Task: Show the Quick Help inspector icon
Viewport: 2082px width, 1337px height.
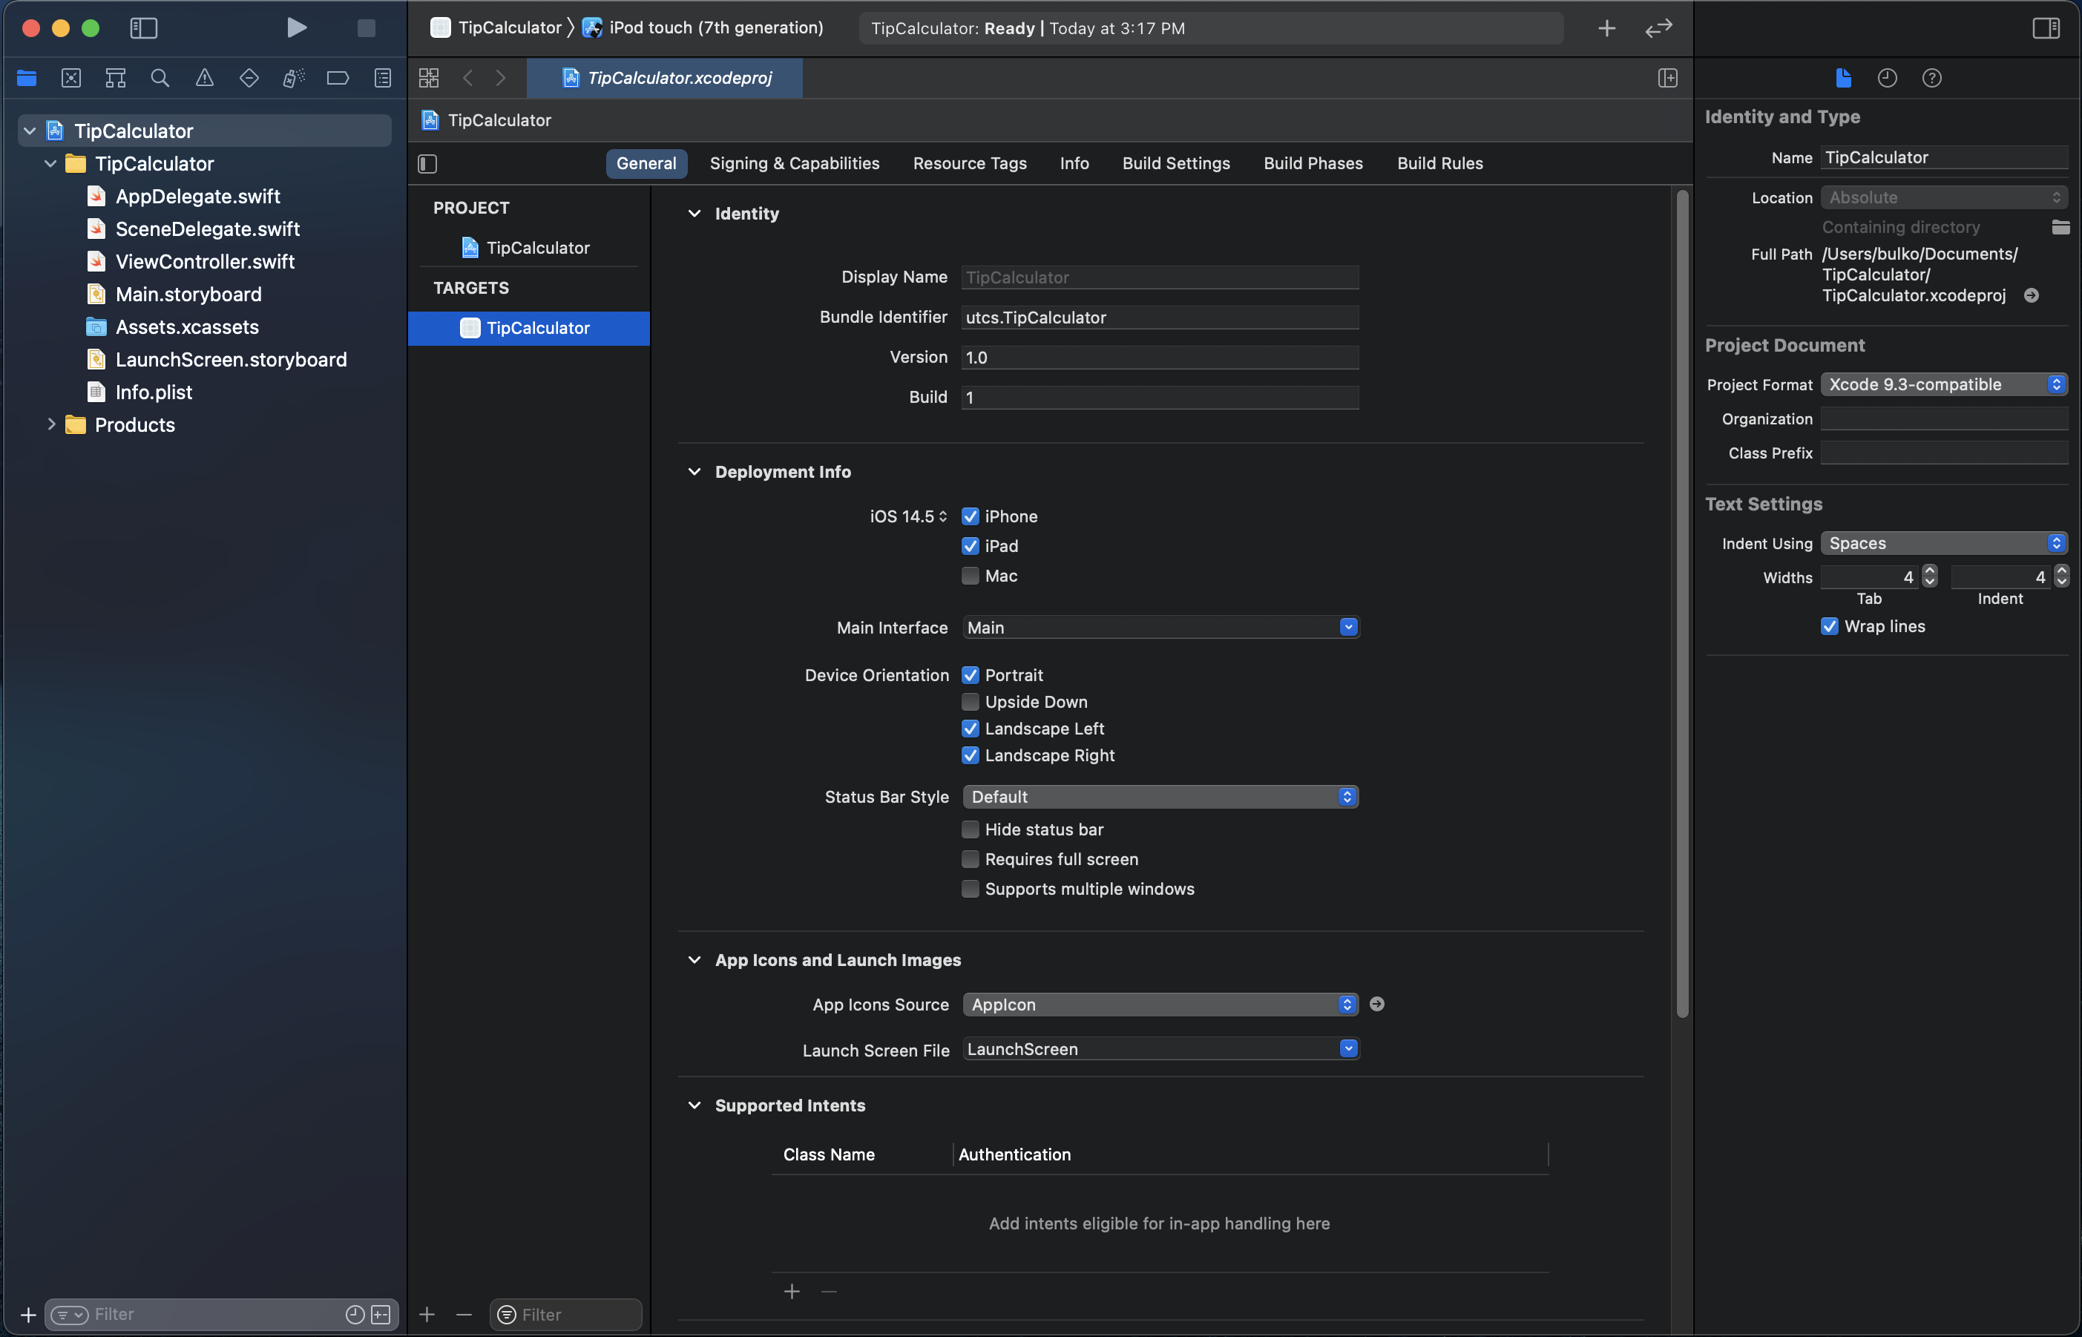Action: tap(1931, 78)
